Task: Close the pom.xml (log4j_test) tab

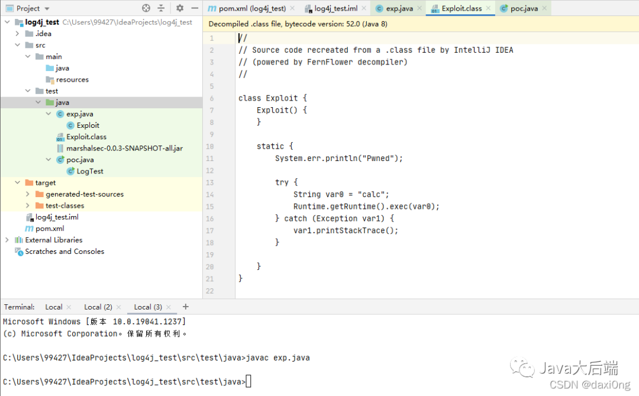Action: point(292,8)
